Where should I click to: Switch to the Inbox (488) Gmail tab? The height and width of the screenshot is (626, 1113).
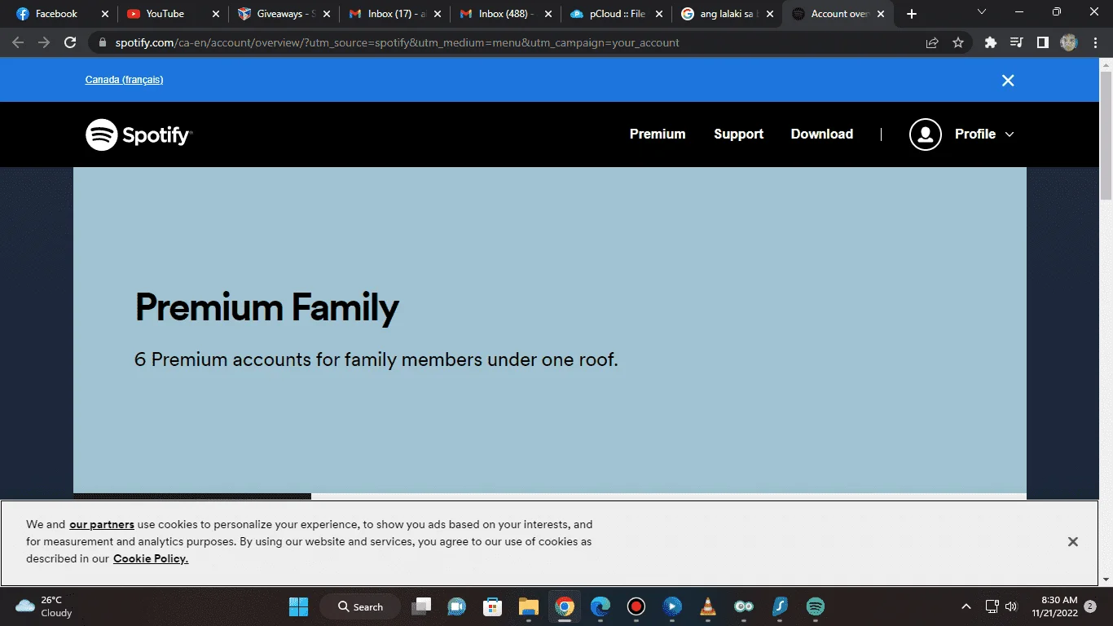504,14
